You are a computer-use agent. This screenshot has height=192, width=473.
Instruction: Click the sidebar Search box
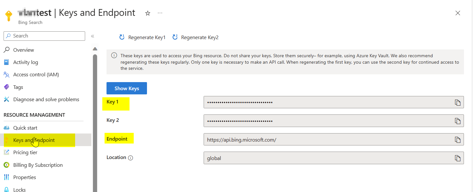(x=44, y=36)
